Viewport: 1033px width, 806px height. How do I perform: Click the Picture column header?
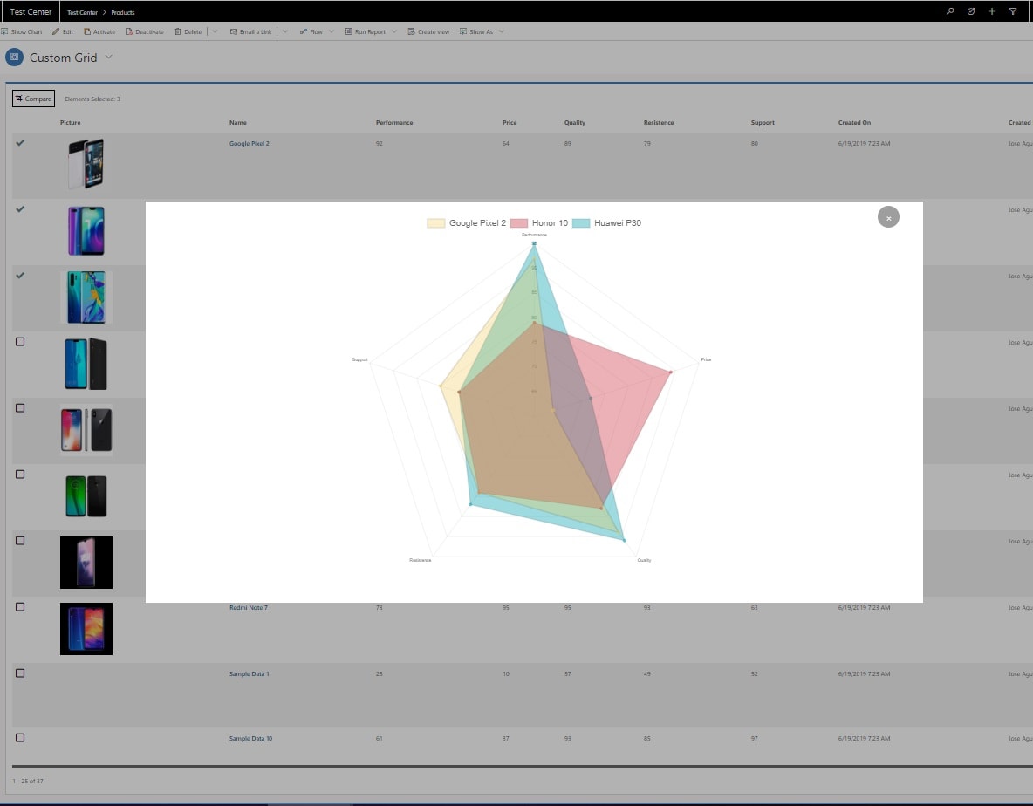click(x=70, y=122)
